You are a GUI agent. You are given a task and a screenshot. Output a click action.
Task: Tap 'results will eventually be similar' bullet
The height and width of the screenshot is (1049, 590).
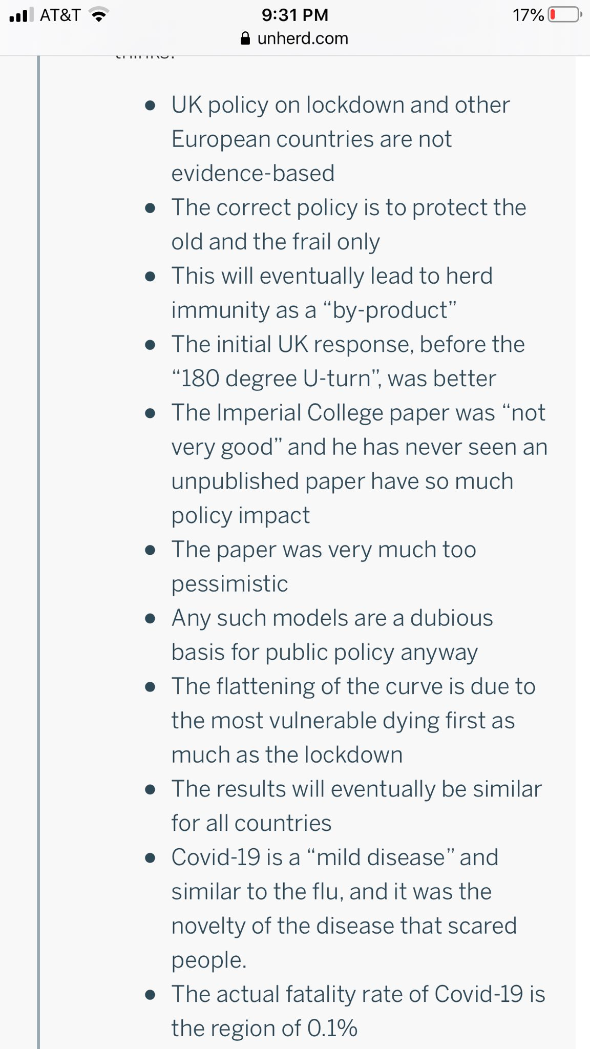356,806
